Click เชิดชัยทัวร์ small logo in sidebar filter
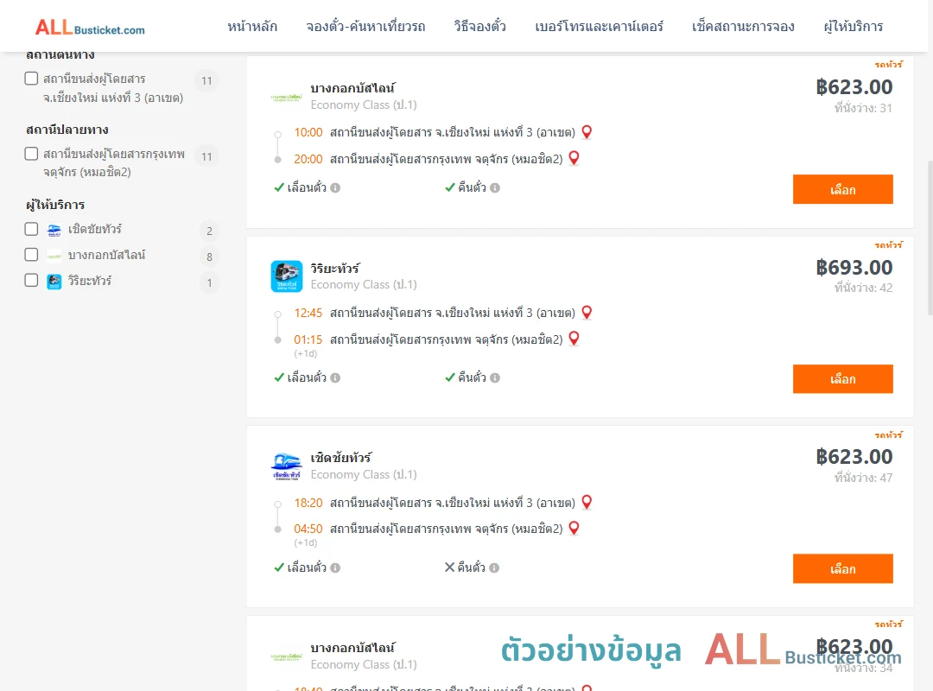933x691 pixels. (54, 230)
